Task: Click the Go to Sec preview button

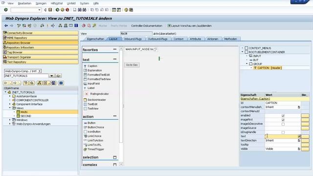Action: click(x=132, y=65)
